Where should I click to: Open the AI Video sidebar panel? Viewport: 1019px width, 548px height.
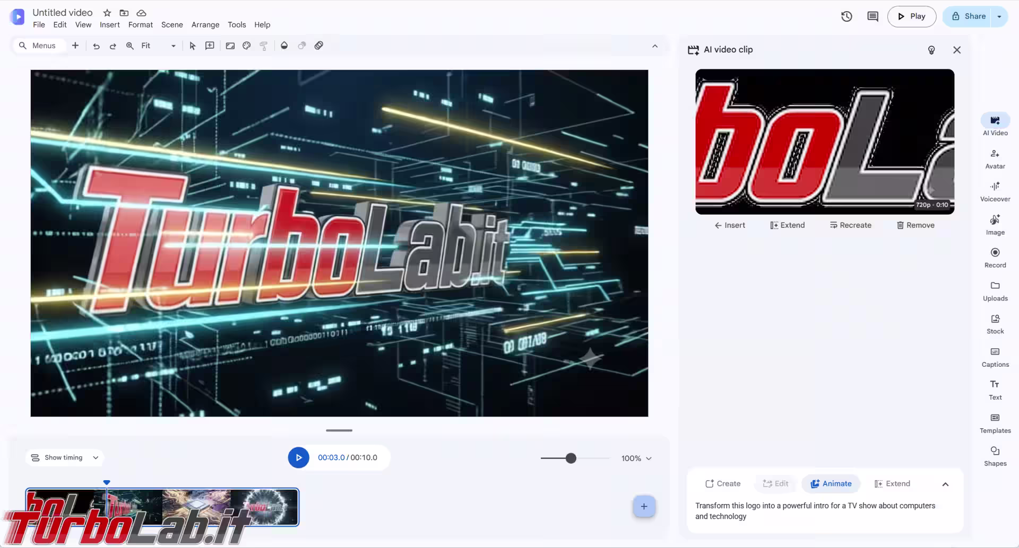(x=995, y=125)
